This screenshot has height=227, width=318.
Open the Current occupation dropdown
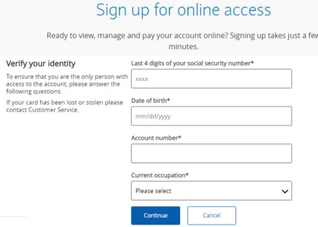[x=211, y=191]
